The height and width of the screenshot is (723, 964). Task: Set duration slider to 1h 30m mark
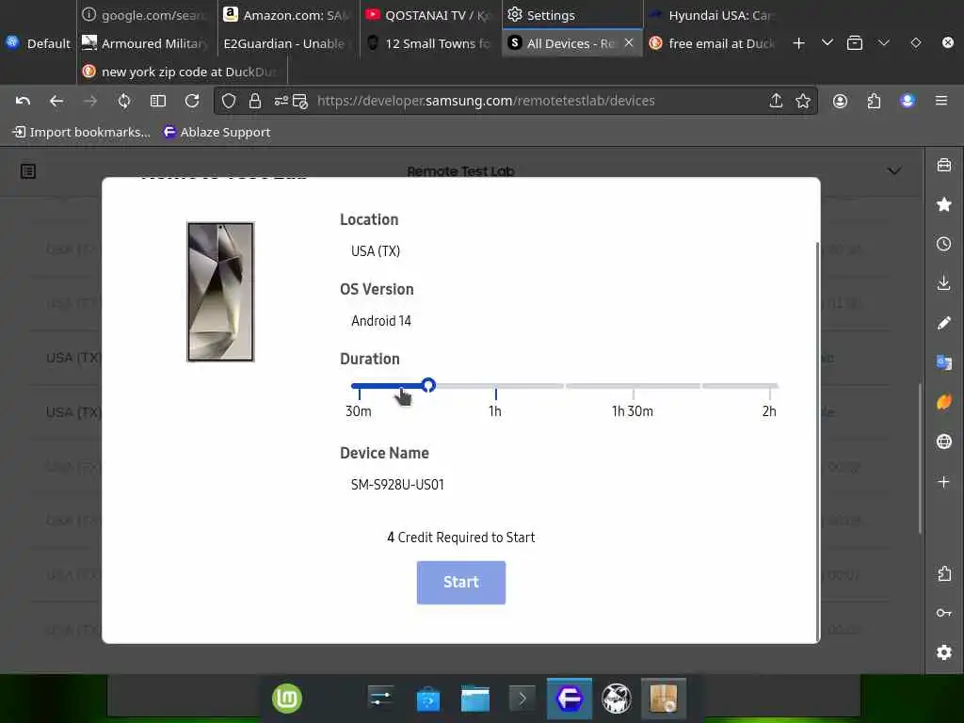pyautogui.click(x=633, y=387)
